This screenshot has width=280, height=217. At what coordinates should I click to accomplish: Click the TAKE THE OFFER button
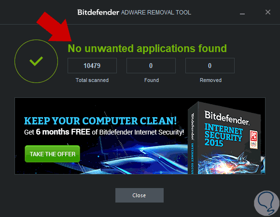(x=52, y=154)
